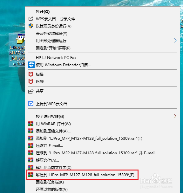Click the McAfee icon beside 粉碎

(x=31, y=81)
